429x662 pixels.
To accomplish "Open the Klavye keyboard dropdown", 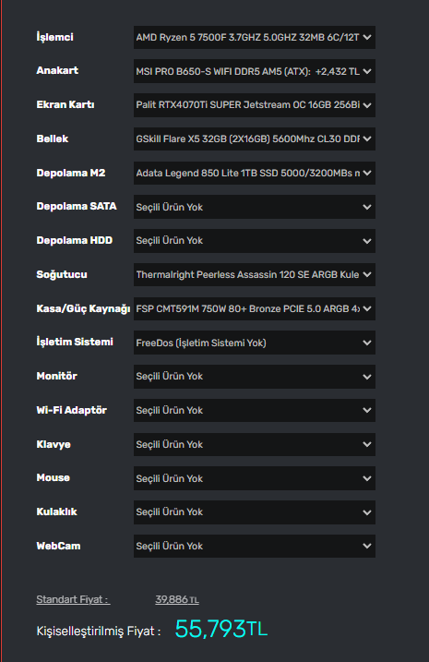I will 255,444.
